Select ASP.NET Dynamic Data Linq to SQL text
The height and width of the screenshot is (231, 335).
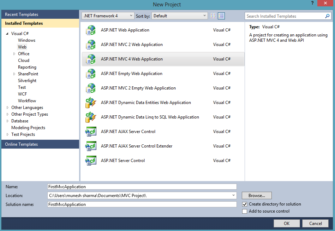point(150,117)
